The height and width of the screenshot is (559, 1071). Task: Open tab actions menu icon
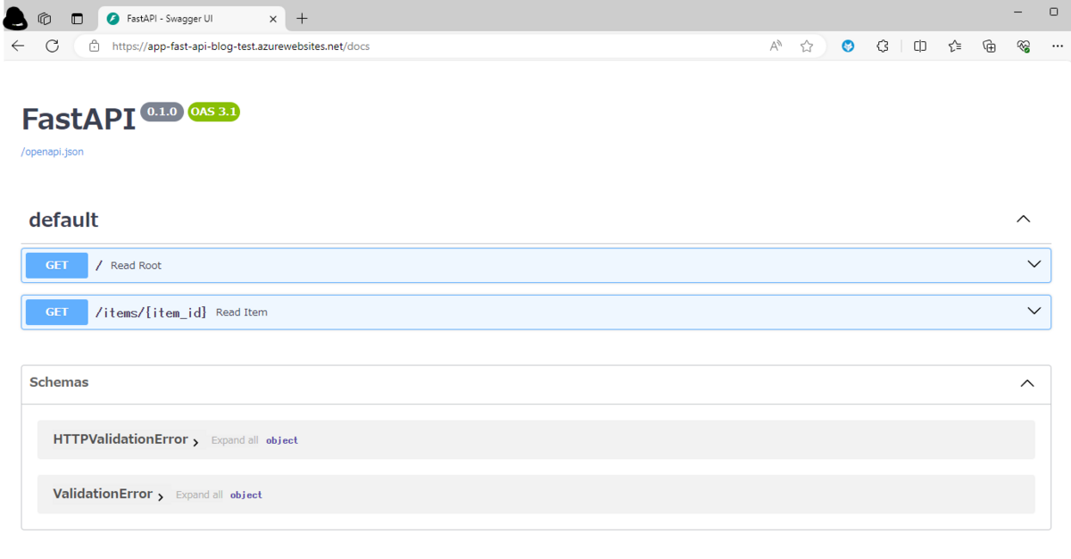(77, 19)
